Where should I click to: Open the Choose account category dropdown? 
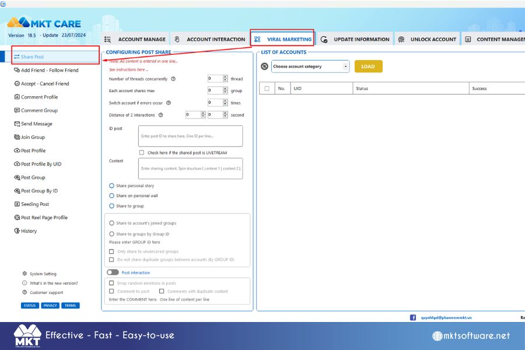[x=310, y=66]
